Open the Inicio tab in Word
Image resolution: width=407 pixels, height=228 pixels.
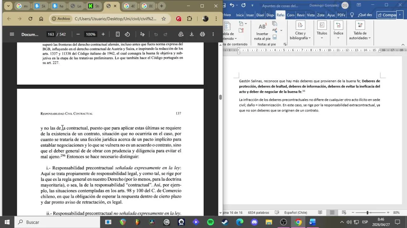[x=240, y=15]
